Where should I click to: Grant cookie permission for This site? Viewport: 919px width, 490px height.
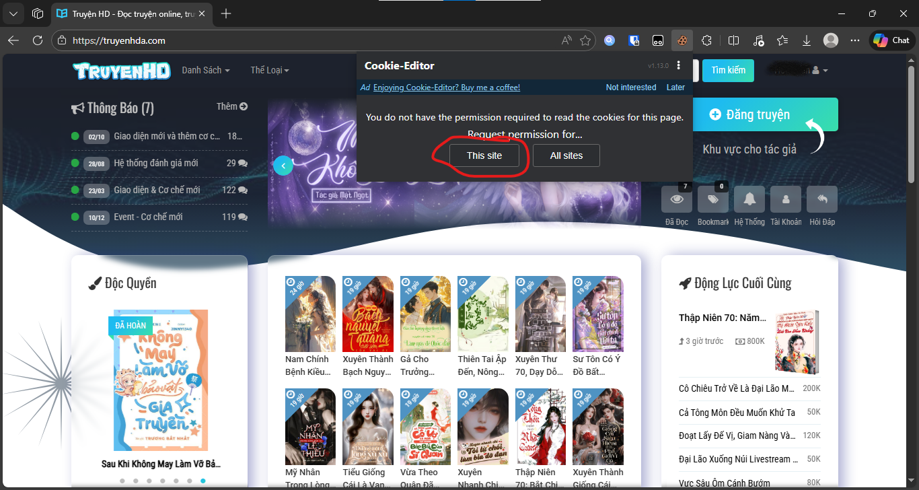click(484, 155)
